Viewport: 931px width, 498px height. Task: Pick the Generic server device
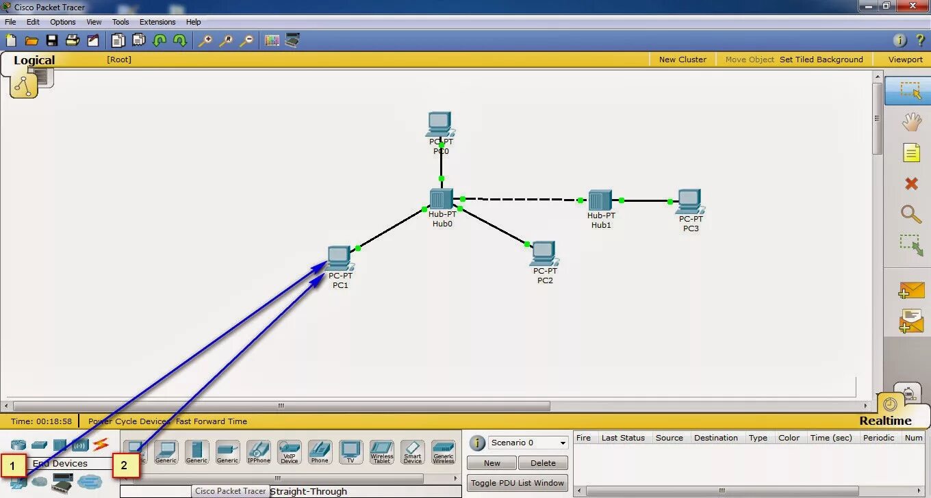196,452
